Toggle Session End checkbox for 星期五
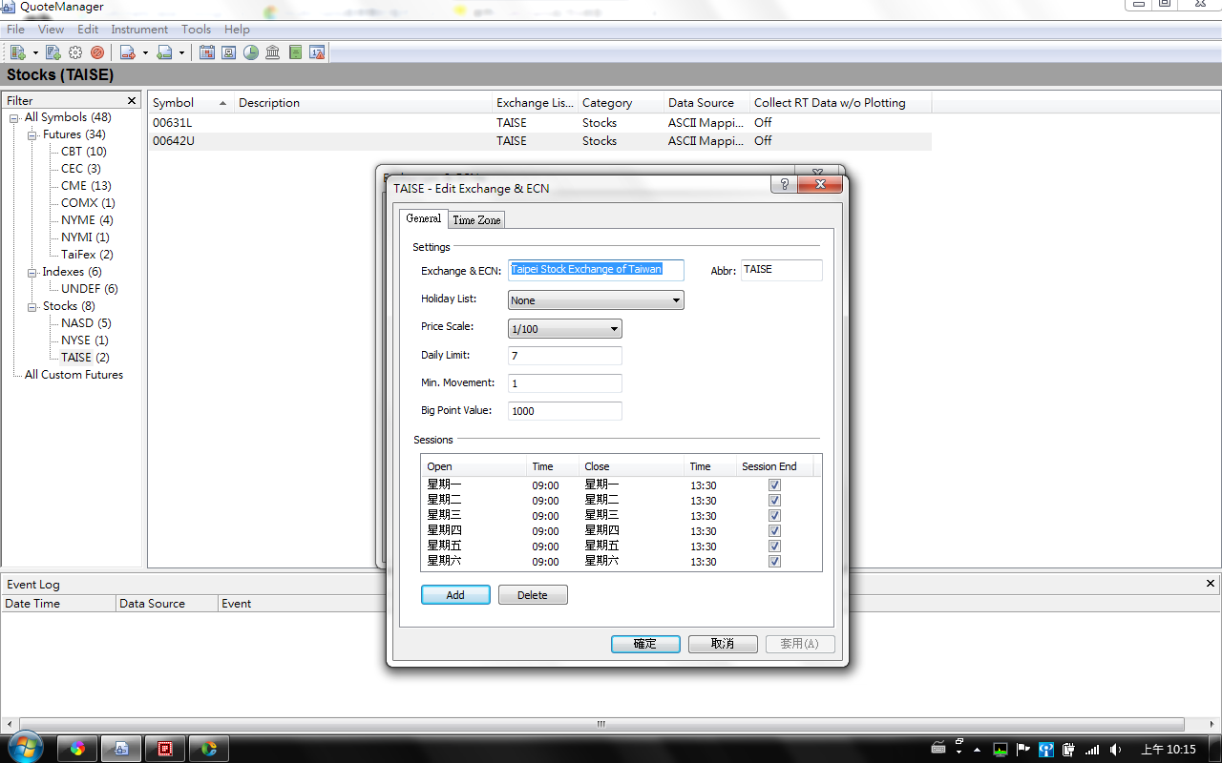 pyautogui.click(x=774, y=546)
